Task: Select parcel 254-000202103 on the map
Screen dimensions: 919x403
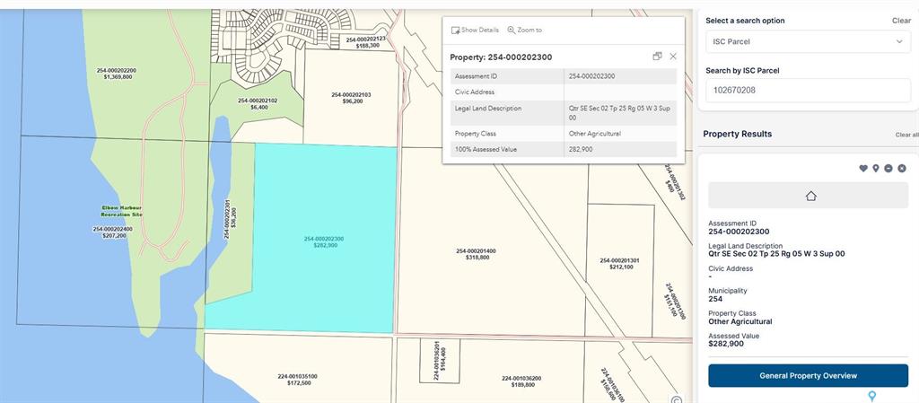Action: (x=351, y=98)
